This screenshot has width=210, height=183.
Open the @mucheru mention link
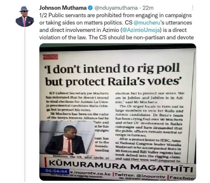(147, 23)
